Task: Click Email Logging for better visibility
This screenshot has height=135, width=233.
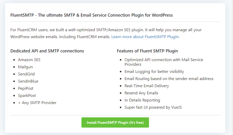Action: click(154, 72)
